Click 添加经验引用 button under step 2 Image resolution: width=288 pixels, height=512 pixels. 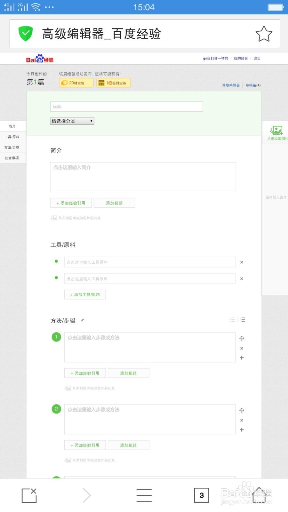point(85,445)
